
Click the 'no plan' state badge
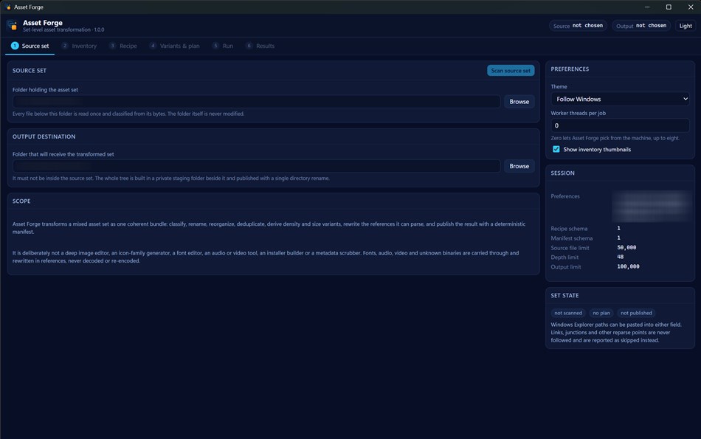coord(601,313)
